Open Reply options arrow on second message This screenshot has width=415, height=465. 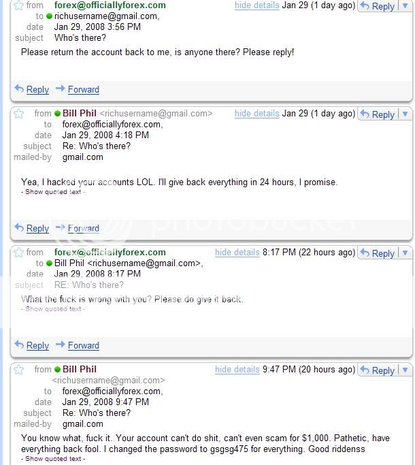coord(405,114)
